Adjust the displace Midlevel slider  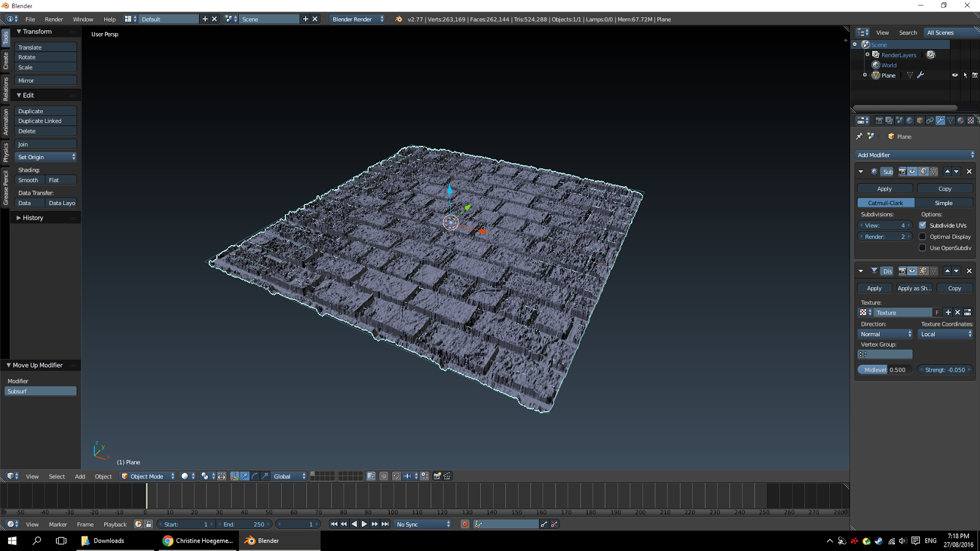click(x=885, y=370)
